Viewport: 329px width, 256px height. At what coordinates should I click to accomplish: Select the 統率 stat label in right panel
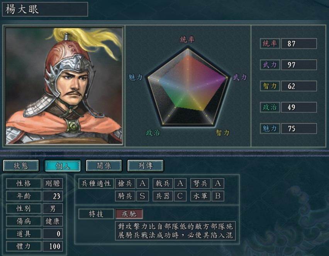(270, 44)
